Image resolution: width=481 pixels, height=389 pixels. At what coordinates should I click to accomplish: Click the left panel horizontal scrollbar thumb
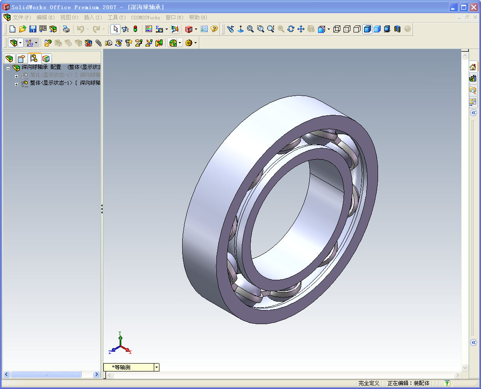click(x=46, y=374)
